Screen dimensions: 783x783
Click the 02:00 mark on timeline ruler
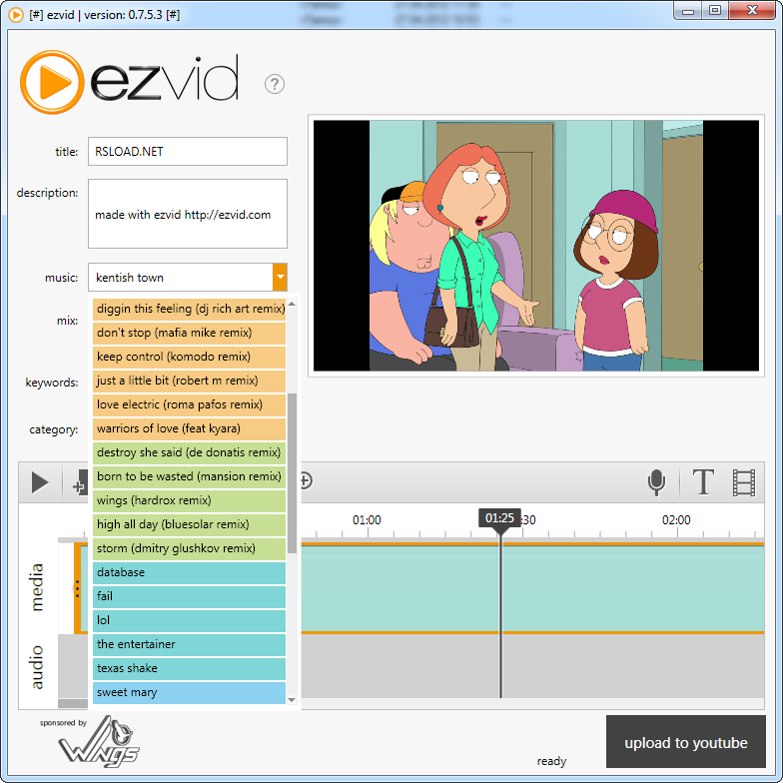pos(676,520)
